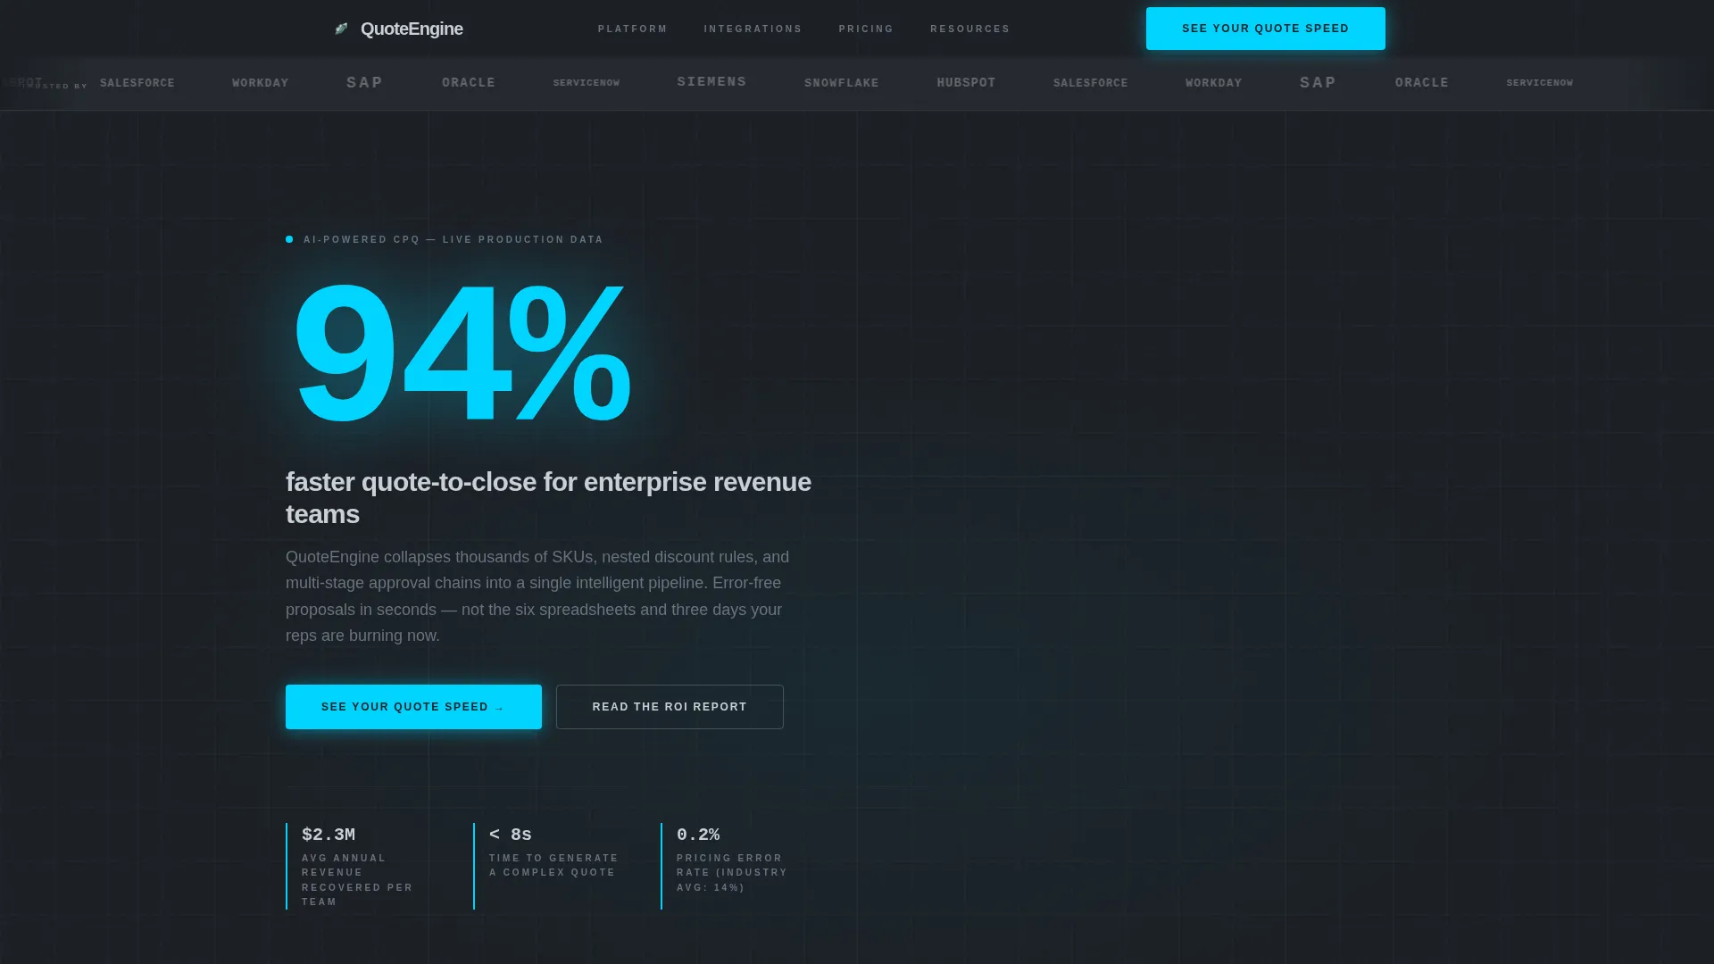Open the QuoteEngine home link text
The width and height of the screenshot is (1714, 964).
412,29
